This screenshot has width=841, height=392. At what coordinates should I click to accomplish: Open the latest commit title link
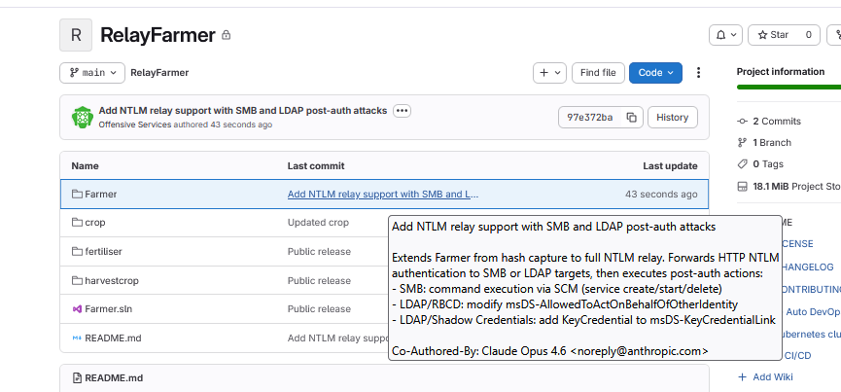242,111
